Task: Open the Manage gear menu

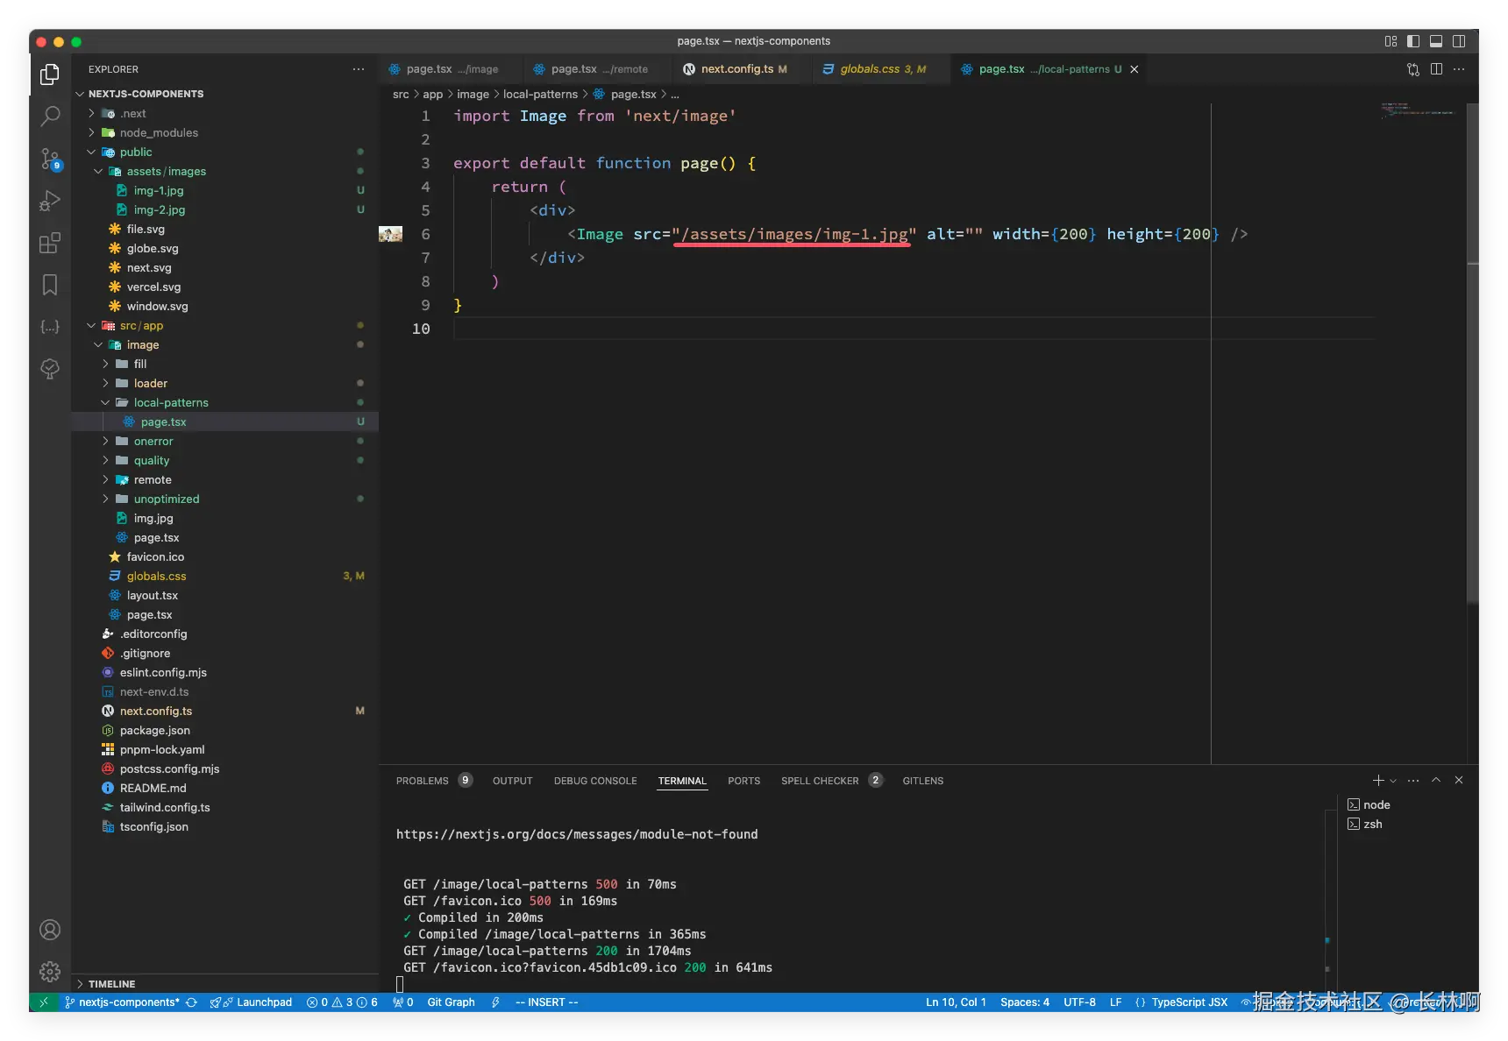Action: point(50,971)
